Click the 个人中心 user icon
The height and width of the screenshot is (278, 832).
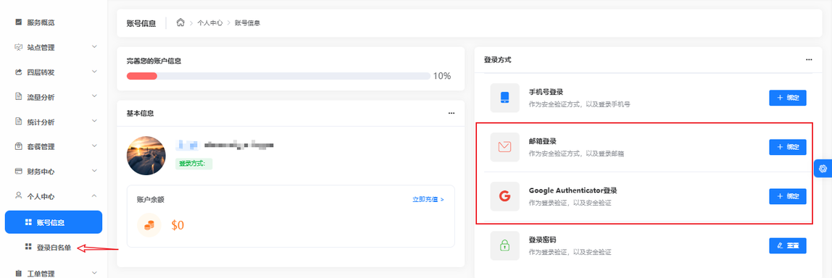point(19,196)
